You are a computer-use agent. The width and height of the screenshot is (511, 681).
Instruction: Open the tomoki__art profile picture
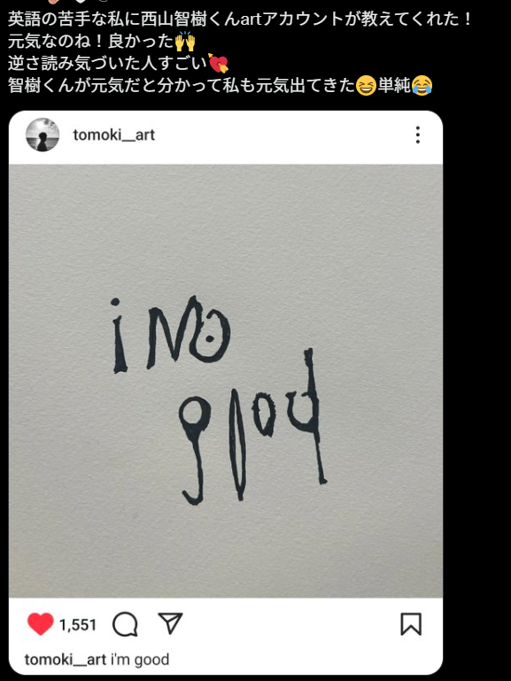pos(43,135)
